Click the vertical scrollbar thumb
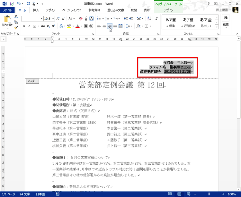 (238, 79)
